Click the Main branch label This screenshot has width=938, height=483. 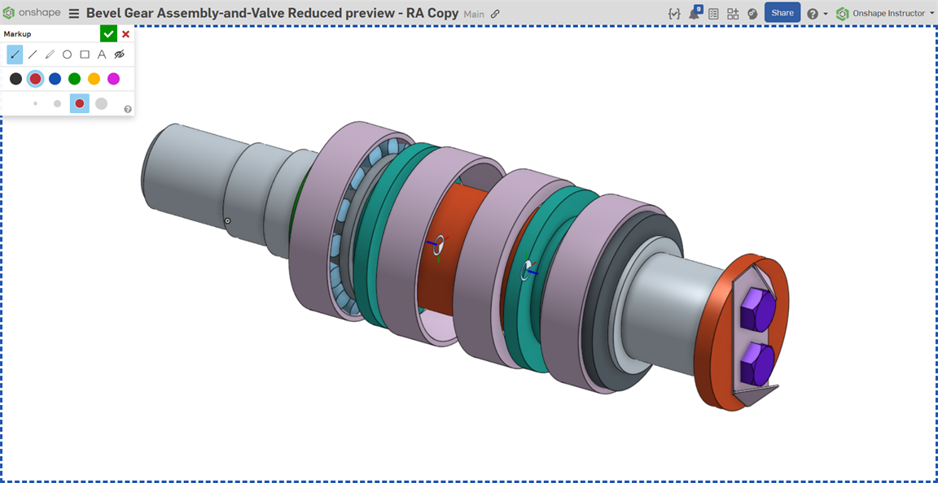coord(474,14)
